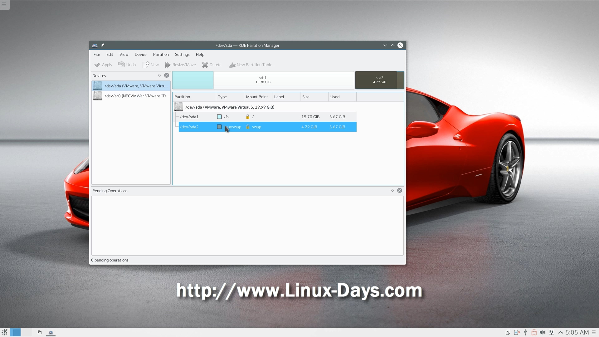Click the Partition Manager taskbar entry
The height and width of the screenshot is (337, 599).
51,332
